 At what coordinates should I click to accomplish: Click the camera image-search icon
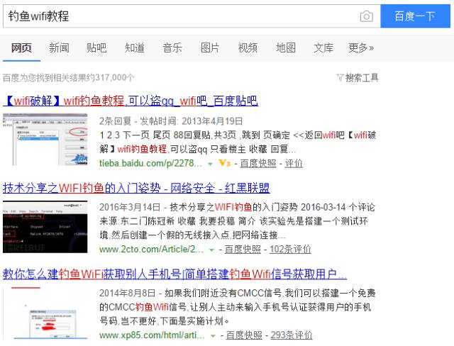click(x=366, y=16)
